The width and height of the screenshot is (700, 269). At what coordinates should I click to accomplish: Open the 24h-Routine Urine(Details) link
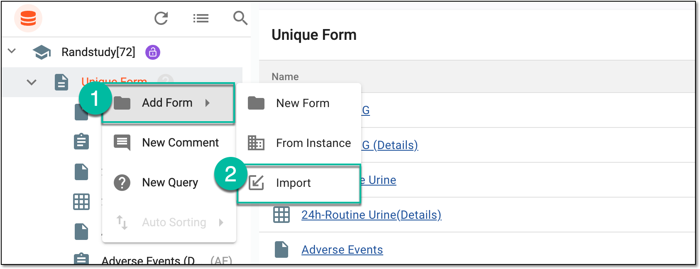pyautogui.click(x=371, y=215)
